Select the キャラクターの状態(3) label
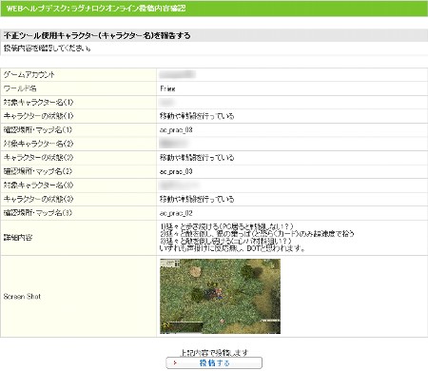Viewport: 428px width, 371px height. tap(38, 199)
